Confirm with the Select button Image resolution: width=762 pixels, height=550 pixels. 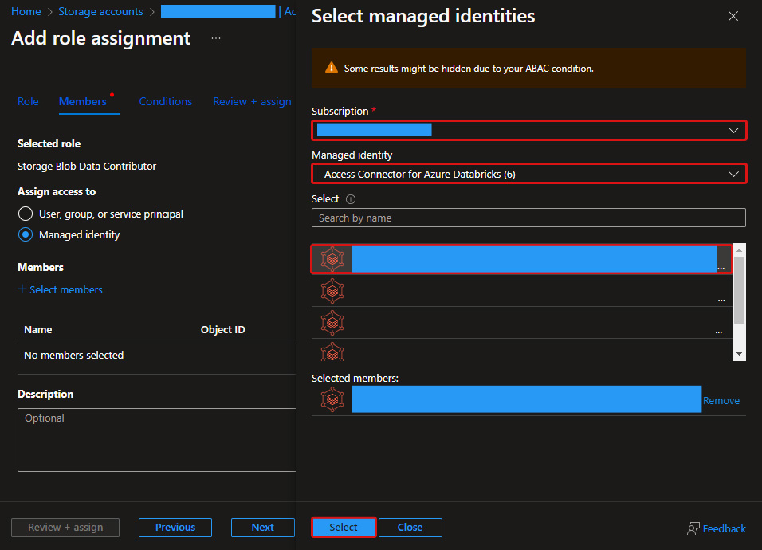coord(344,527)
